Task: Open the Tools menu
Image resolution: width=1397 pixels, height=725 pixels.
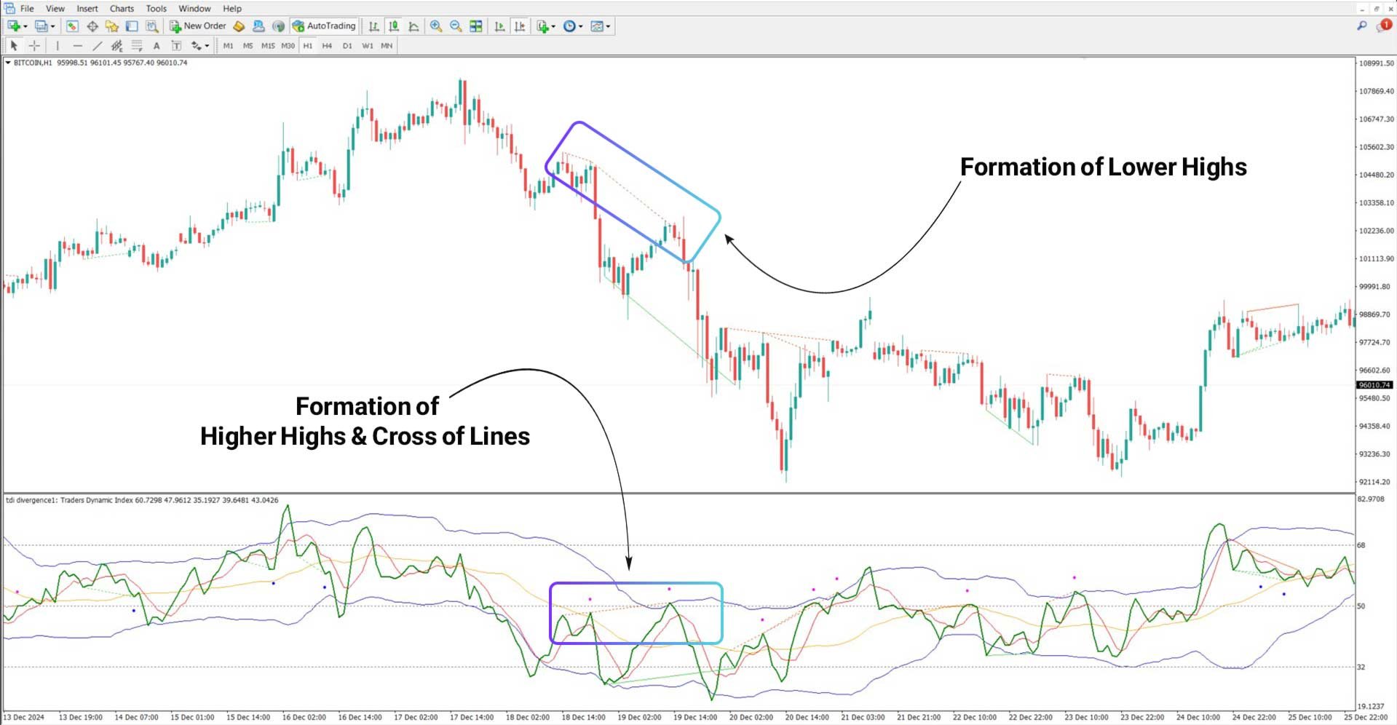Action: click(156, 9)
